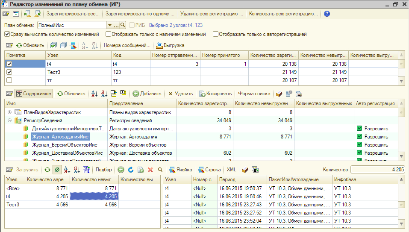Add a record with the green plus circle
Image resolution: width=409 pixels, height=232 pixels.
click(x=121, y=170)
